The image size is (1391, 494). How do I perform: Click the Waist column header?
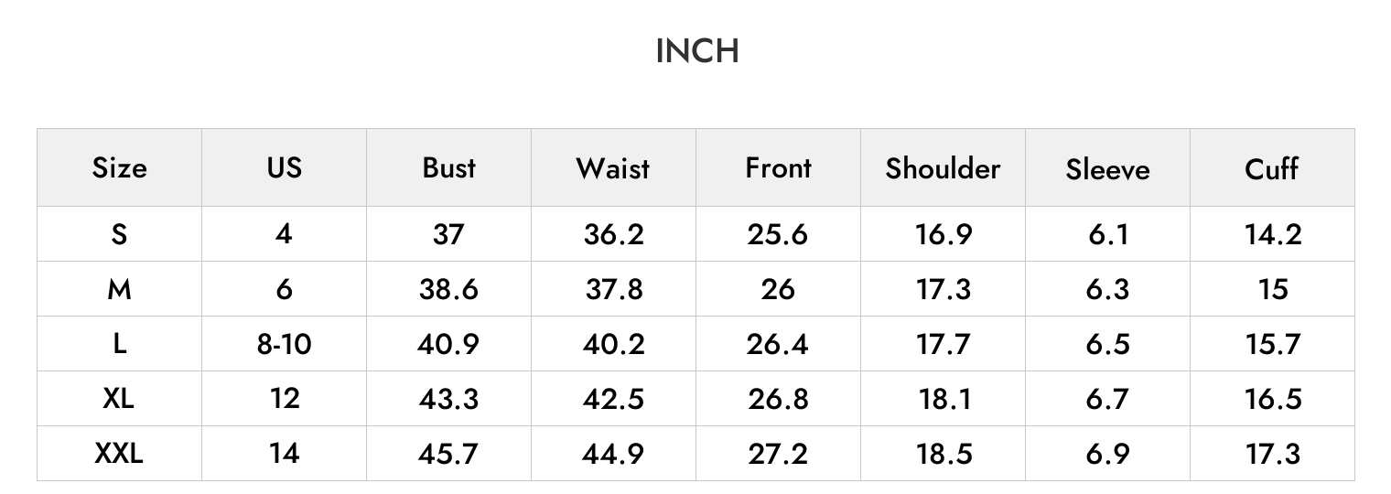(613, 168)
